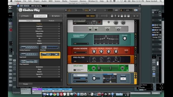Viewport: 173px width, 97px height.
Task: Expand the Modulation category
Action: click(39, 67)
